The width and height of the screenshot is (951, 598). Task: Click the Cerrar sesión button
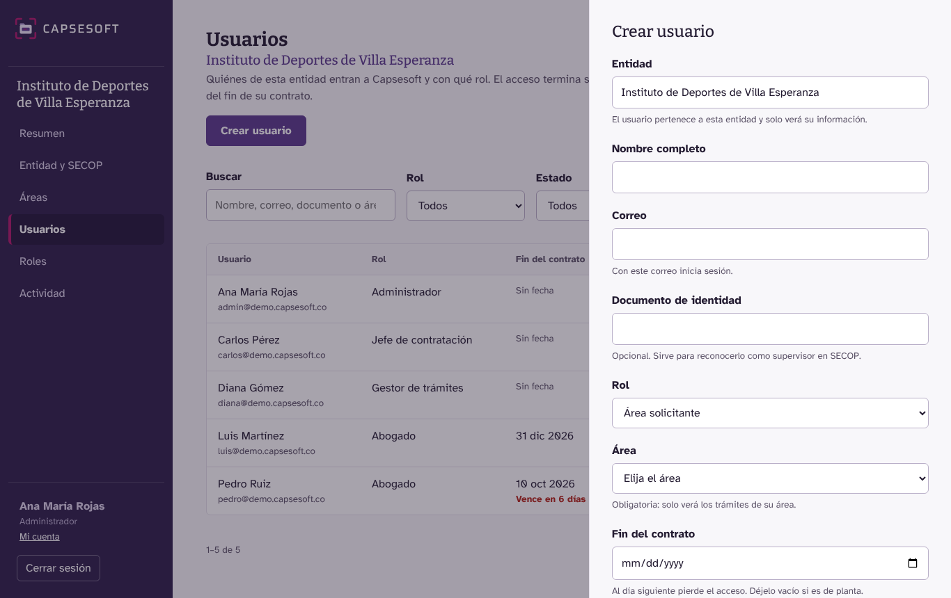pos(58,568)
